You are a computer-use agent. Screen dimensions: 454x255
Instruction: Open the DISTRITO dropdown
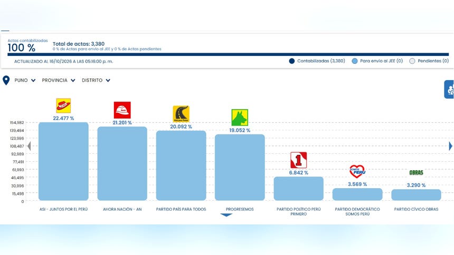click(x=96, y=80)
